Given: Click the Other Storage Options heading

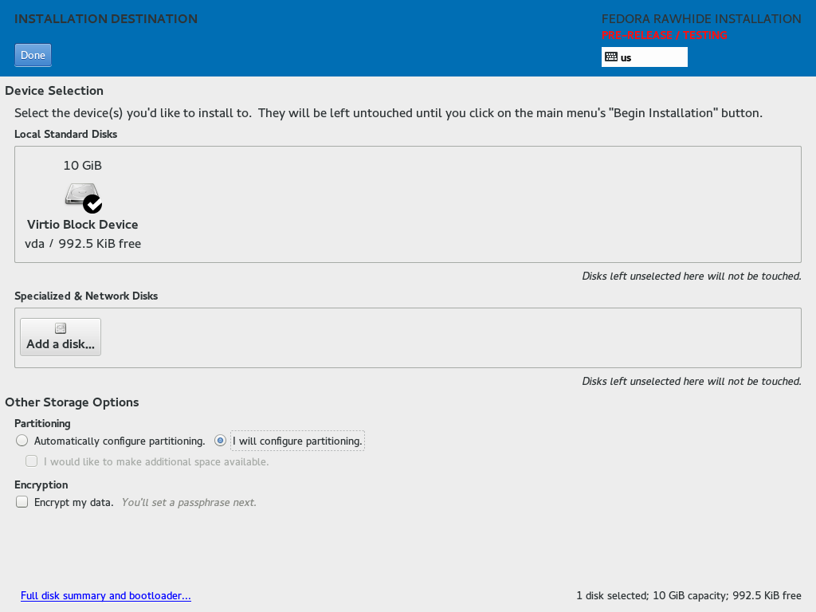Looking at the screenshot, I should pyautogui.click(x=72, y=402).
